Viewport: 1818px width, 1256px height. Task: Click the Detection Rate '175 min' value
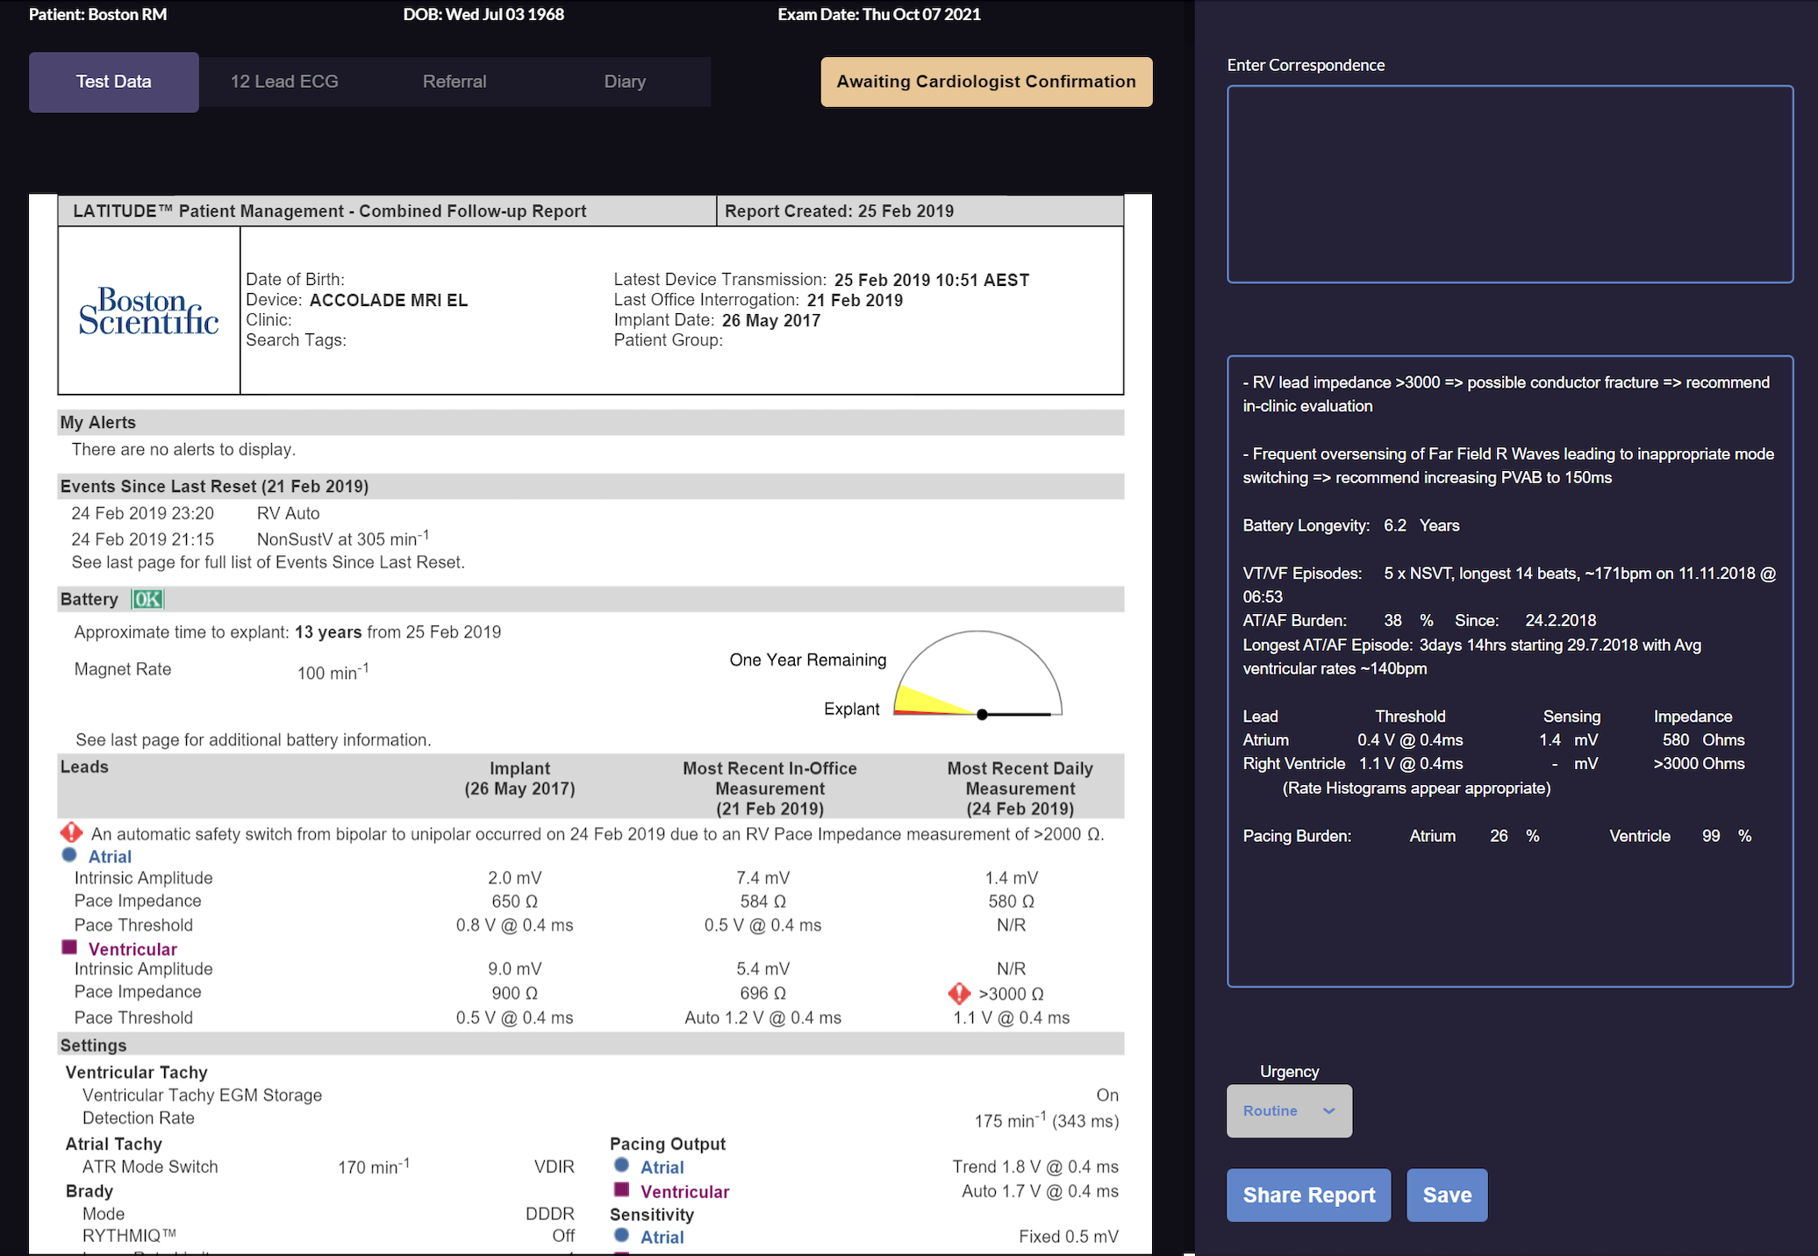tap(1046, 1120)
